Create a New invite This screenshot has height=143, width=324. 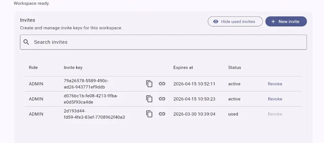click(x=286, y=22)
